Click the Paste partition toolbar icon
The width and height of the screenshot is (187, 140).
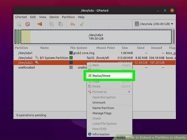point(60,24)
